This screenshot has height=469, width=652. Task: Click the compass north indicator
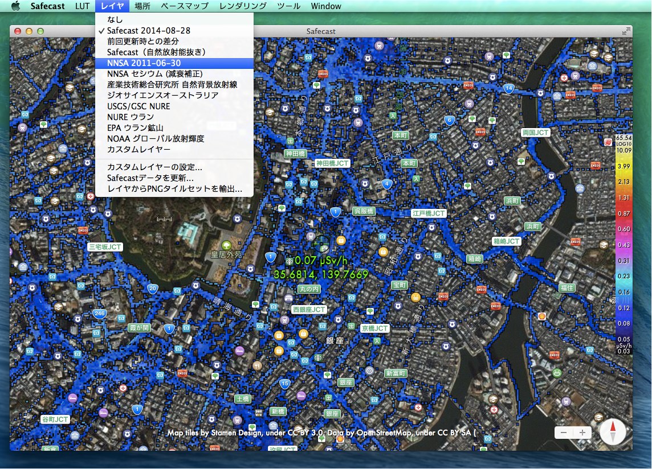(x=613, y=431)
